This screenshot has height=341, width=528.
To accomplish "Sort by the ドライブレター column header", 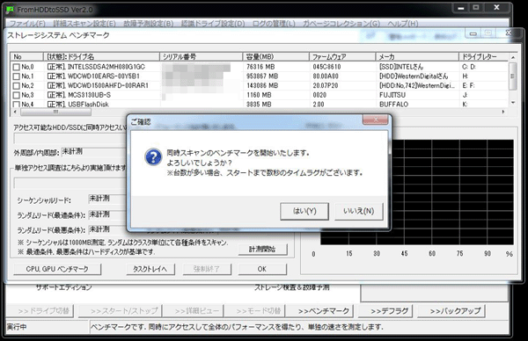I will click(x=483, y=56).
